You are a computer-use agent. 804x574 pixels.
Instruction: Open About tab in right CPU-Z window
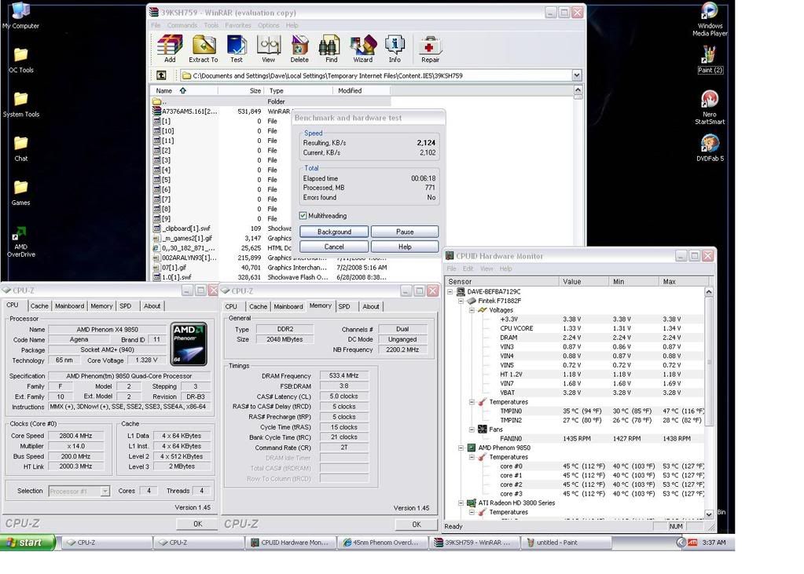371,306
